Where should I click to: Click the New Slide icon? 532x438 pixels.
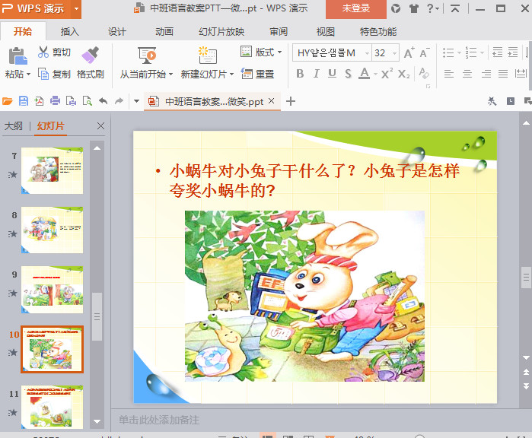(x=207, y=56)
